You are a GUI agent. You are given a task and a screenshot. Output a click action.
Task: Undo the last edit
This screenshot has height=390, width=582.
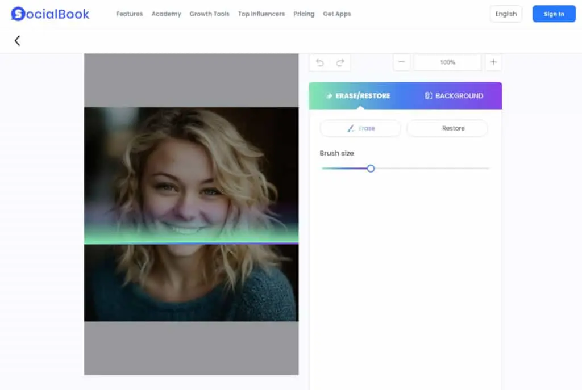[x=319, y=62]
